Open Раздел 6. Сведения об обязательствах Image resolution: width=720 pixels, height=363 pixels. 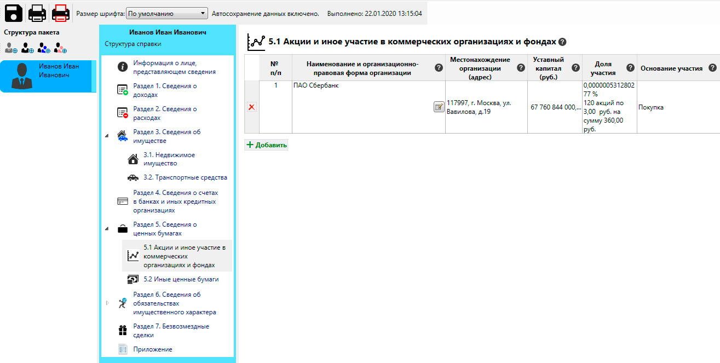174,303
